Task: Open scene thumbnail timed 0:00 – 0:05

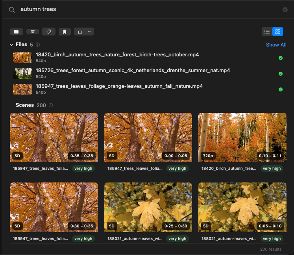Action: pos(148,137)
